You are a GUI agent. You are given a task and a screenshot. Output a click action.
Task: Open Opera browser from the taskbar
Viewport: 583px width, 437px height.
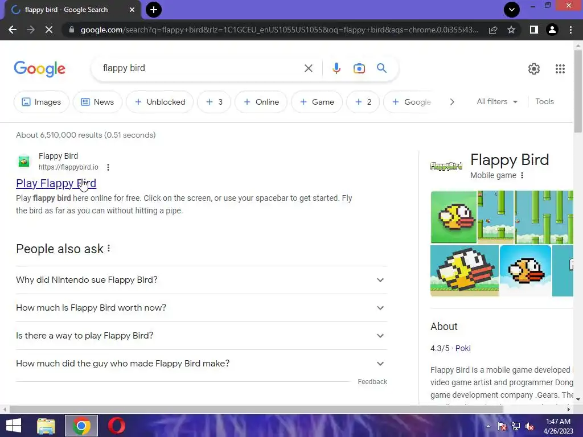(x=117, y=426)
